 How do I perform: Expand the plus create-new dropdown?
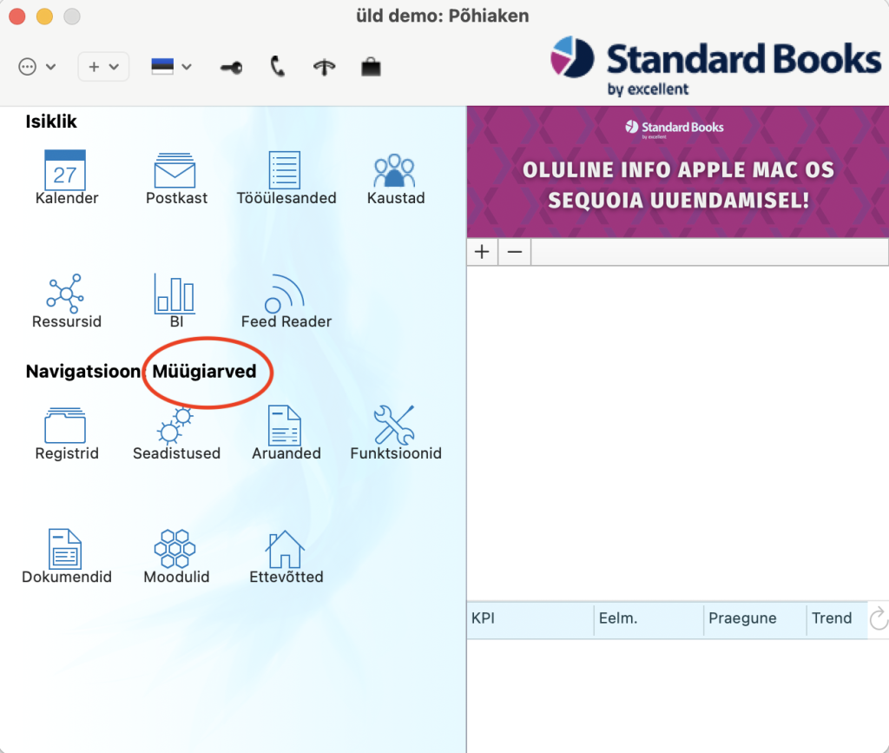(x=103, y=67)
